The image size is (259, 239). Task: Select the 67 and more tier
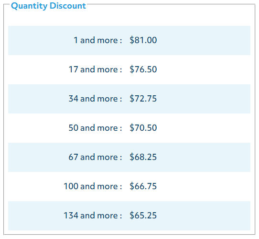pyautogui.click(x=95, y=157)
